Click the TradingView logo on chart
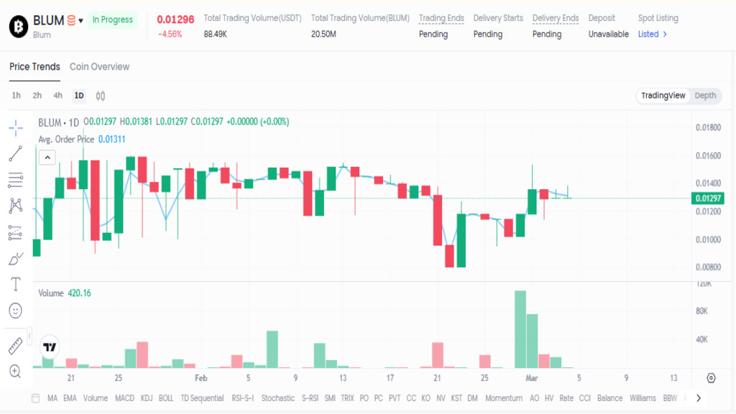 [x=50, y=347]
